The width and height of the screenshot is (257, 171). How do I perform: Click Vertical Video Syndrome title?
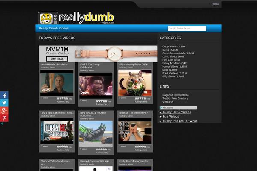click(x=55, y=162)
